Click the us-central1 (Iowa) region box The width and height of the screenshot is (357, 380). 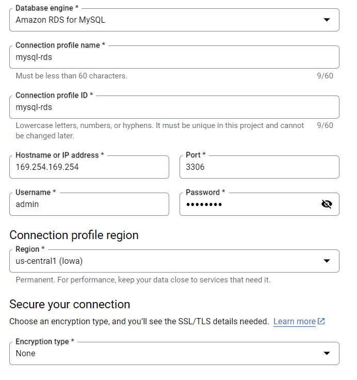point(155,261)
